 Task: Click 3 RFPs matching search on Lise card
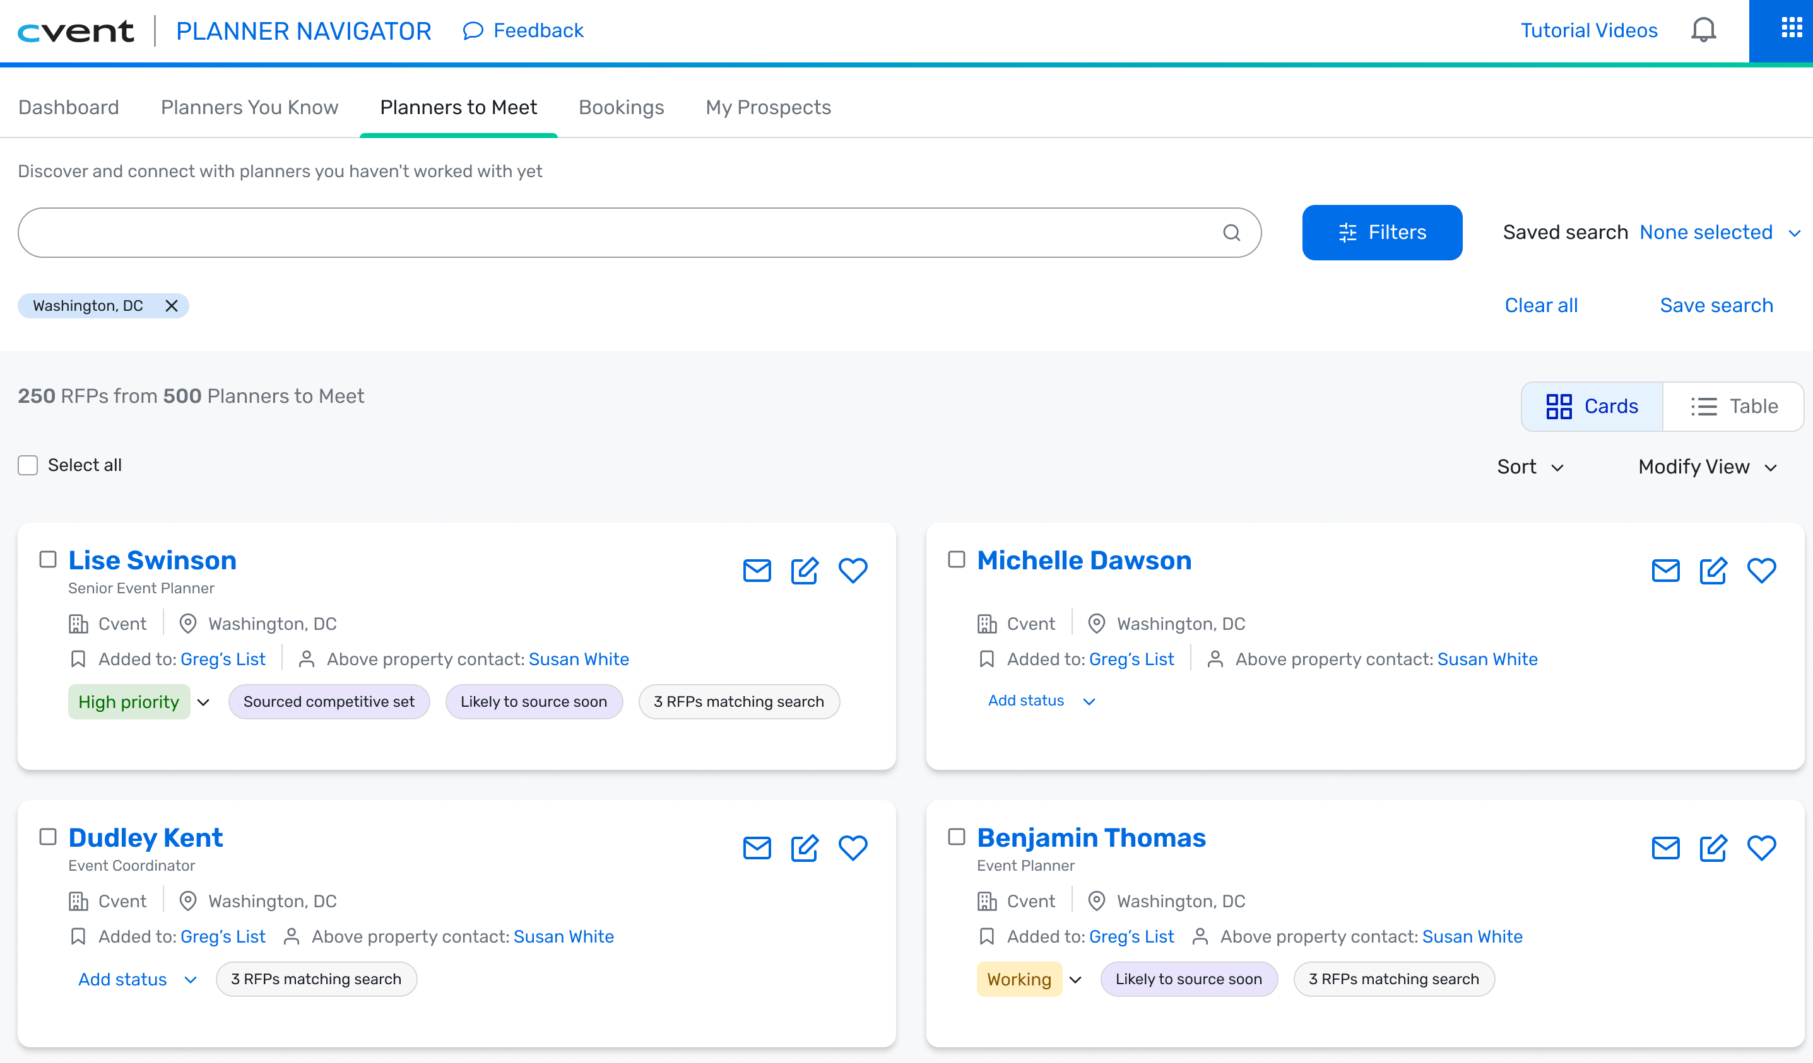[x=739, y=702]
